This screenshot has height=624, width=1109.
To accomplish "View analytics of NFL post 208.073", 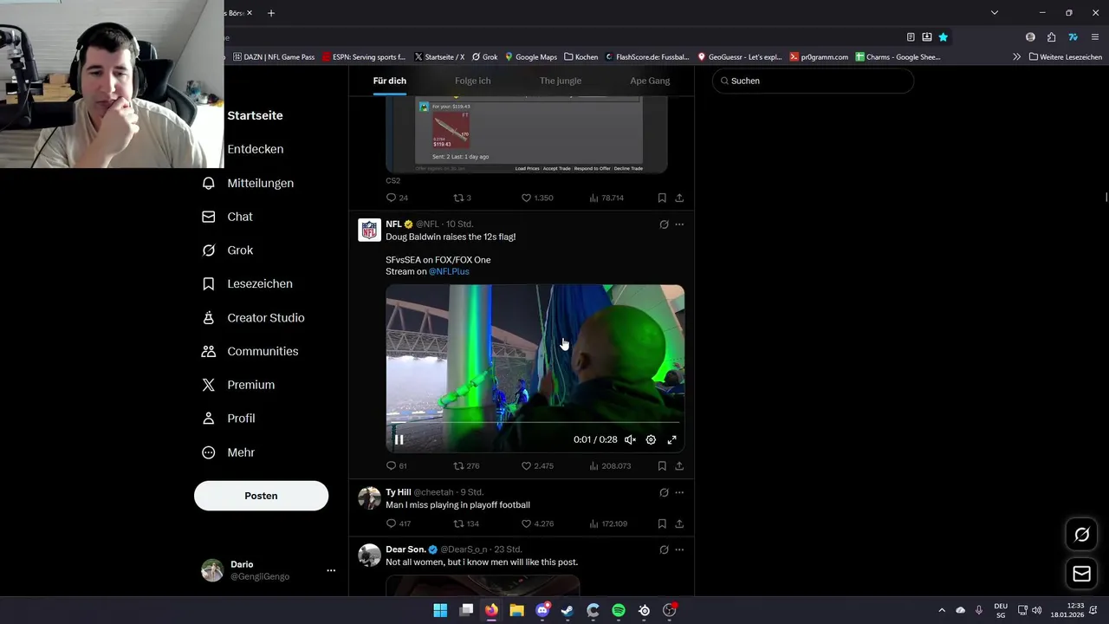I will click(609, 465).
